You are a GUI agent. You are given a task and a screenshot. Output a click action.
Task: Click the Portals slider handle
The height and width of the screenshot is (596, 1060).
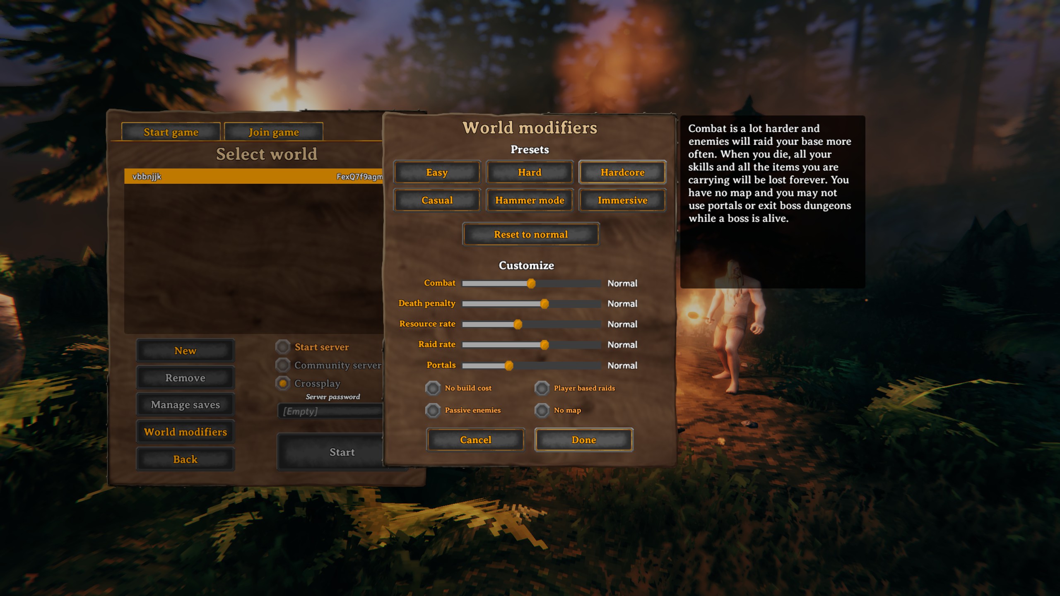(509, 365)
